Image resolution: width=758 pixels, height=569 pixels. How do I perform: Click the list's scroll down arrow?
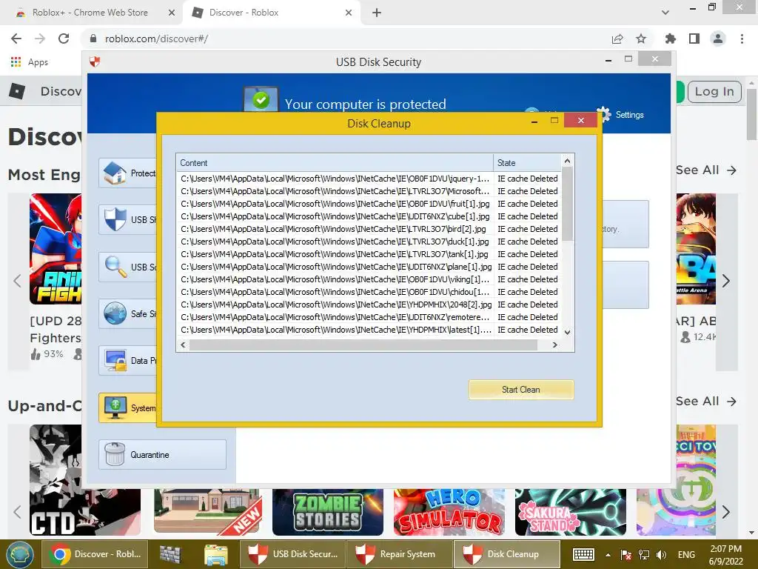pyautogui.click(x=568, y=333)
